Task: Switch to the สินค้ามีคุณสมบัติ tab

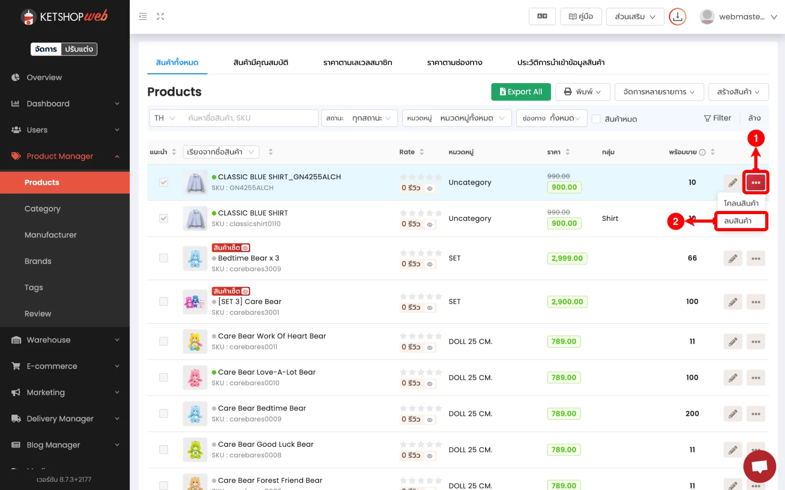Action: (x=260, y=62)
